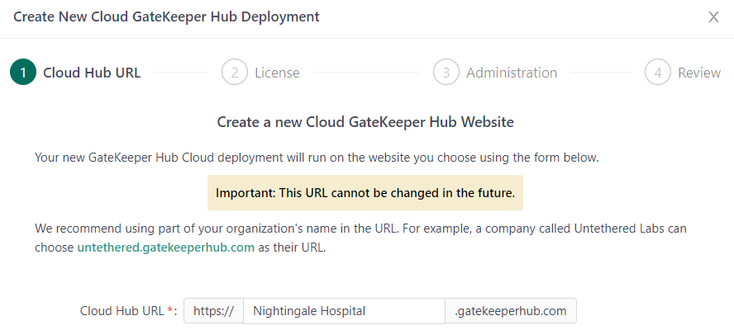The width and height of the screenshot is (734, 330).
Task: Close the Create New Deployment dialog
Action: click(713, 17)
